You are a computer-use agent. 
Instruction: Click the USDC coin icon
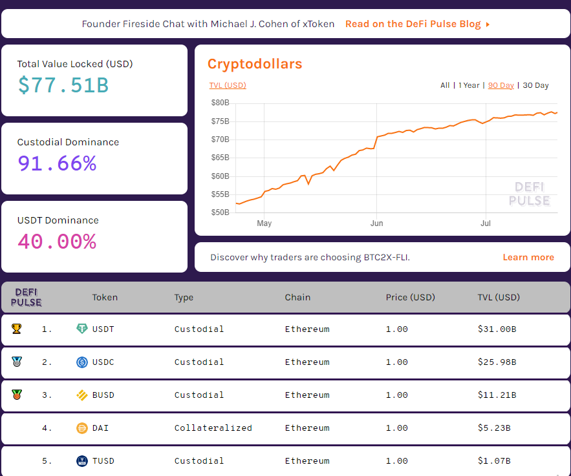point(82,362)
